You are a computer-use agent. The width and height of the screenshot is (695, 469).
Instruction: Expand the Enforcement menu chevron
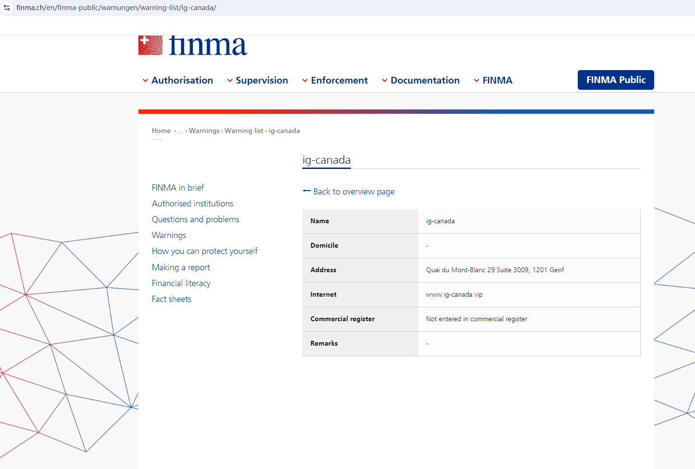(305, 81)
